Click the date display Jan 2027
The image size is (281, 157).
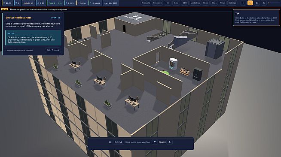(111, 3)
